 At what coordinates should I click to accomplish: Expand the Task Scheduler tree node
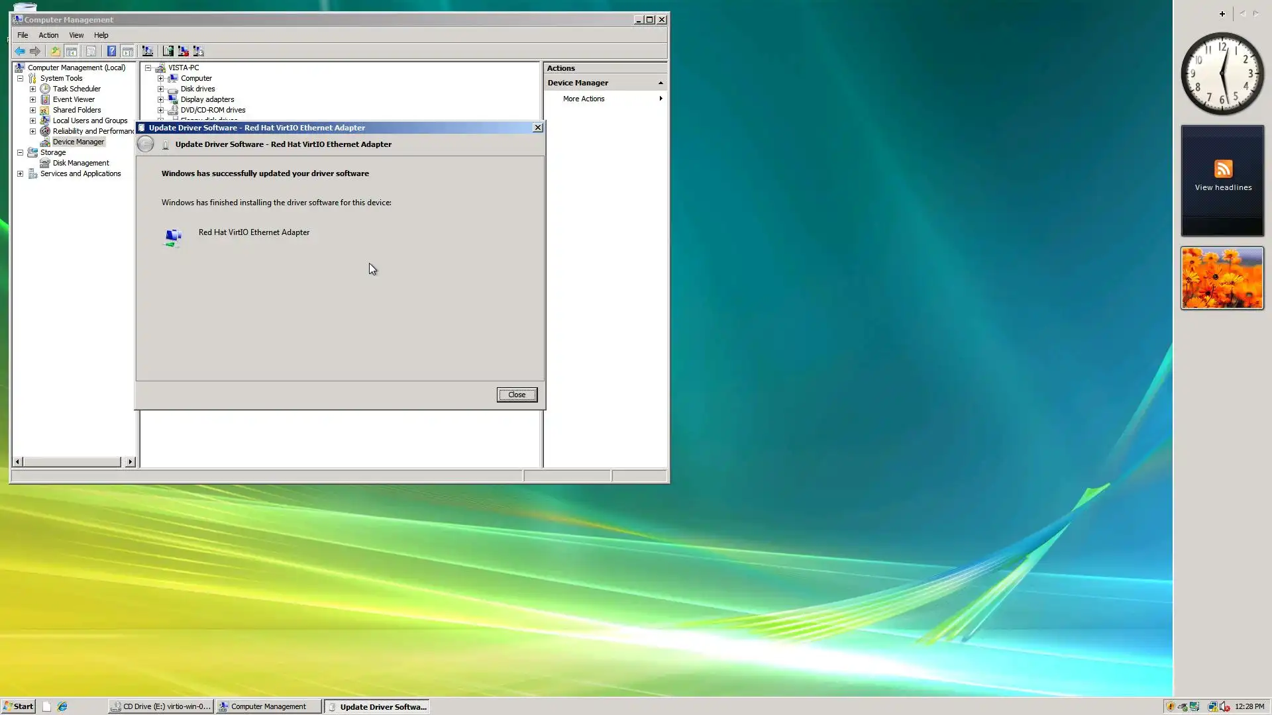click(32, 89)
